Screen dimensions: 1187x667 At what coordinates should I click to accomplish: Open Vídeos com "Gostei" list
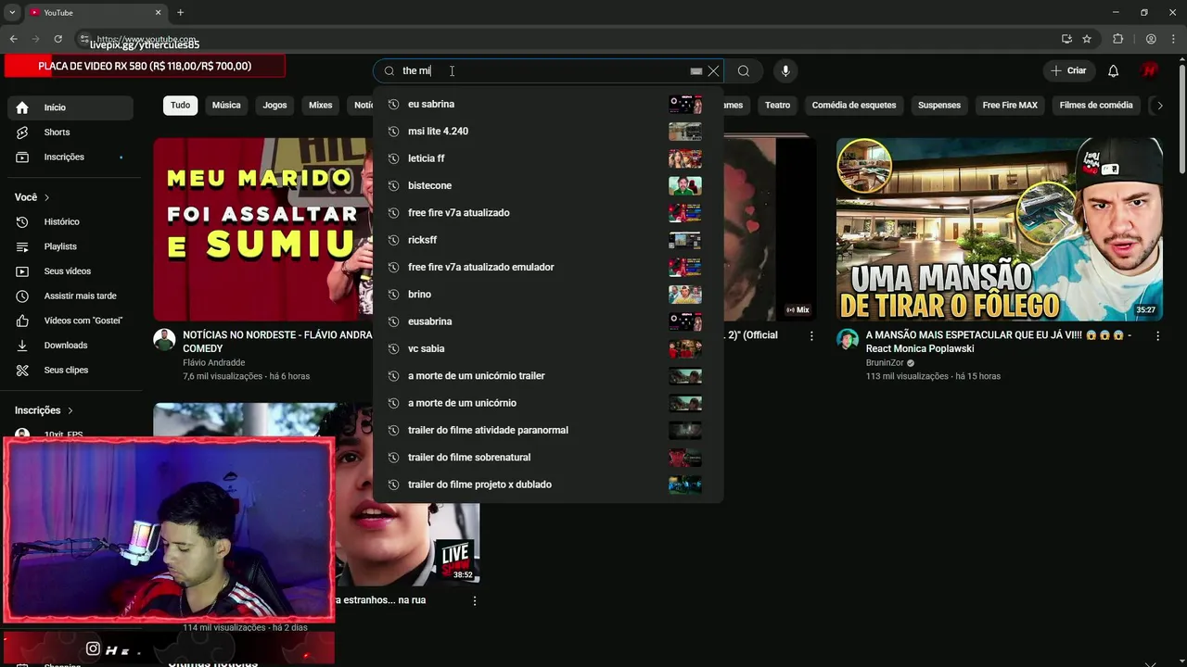point(70,321)
